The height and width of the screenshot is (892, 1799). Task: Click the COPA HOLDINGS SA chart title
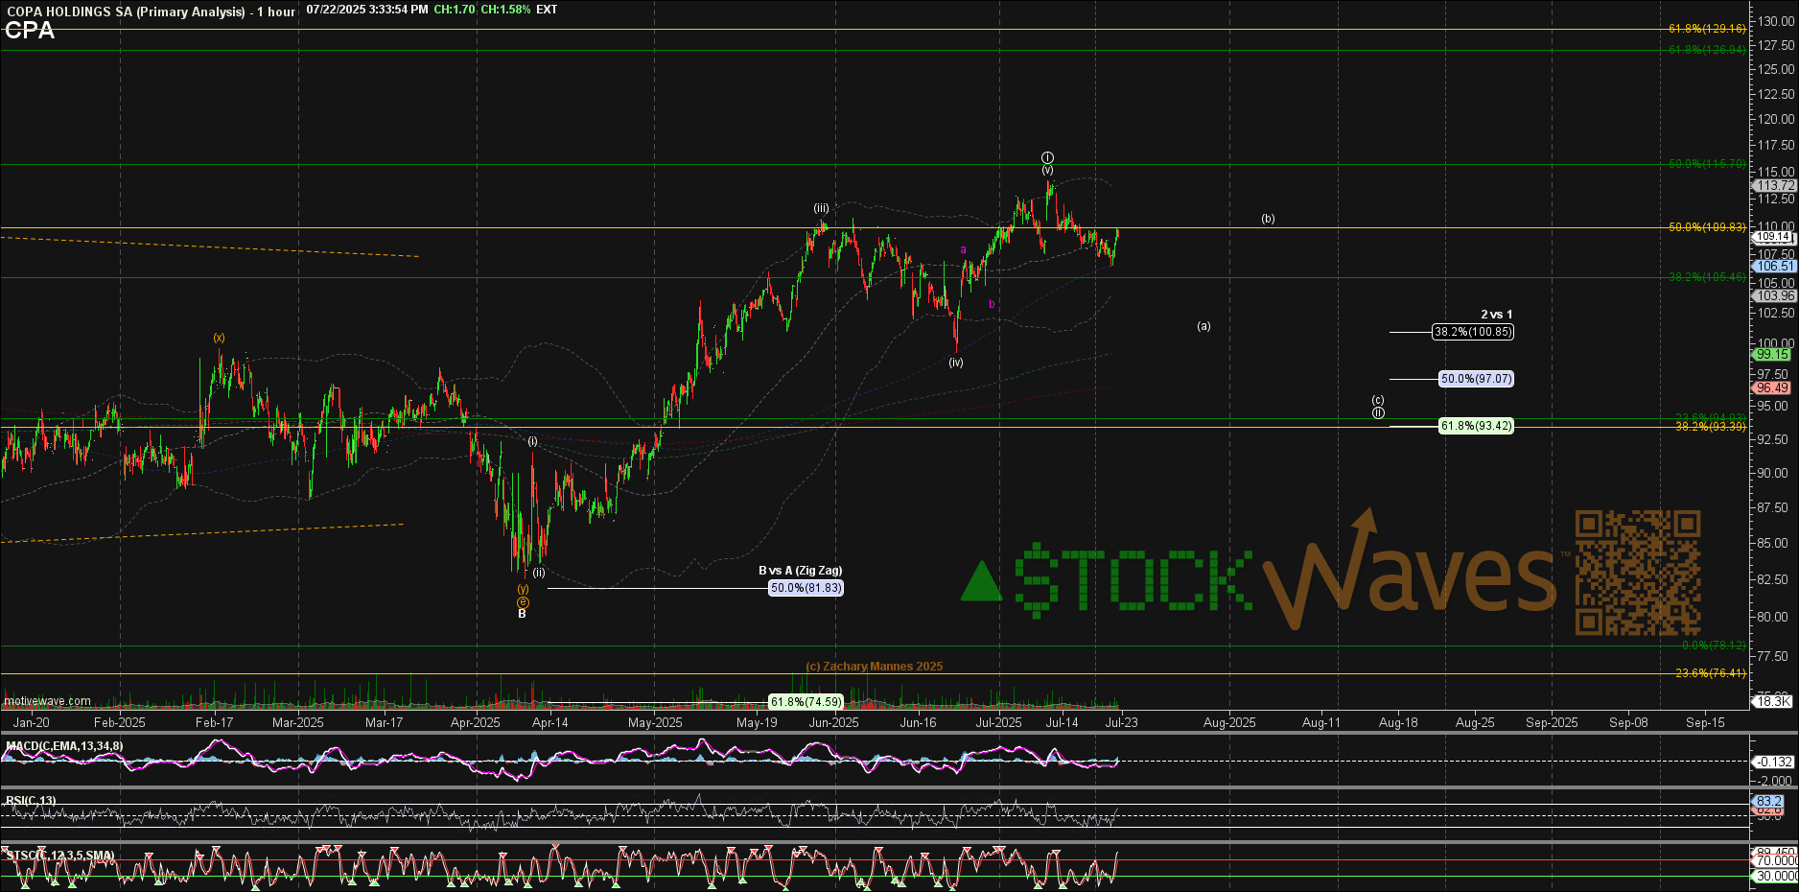click(151, 12)
